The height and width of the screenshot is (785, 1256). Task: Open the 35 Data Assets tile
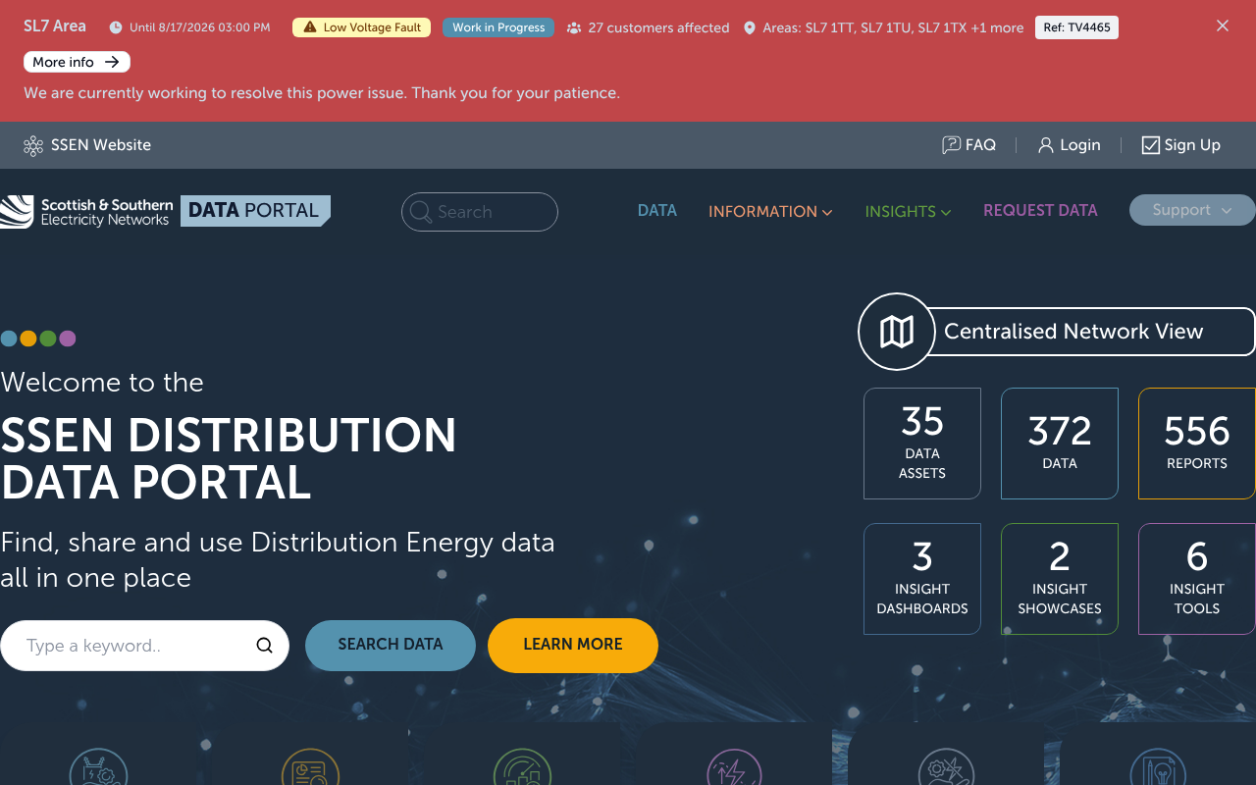(x=922, y=444)
